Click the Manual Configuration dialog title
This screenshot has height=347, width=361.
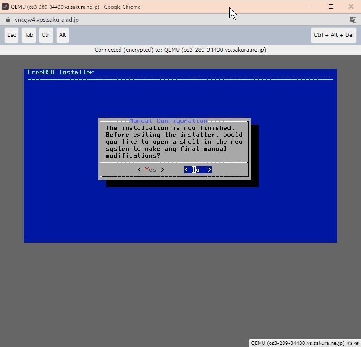coord(168,121)
